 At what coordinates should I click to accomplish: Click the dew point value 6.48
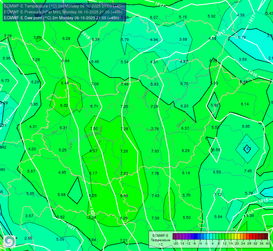click(65, 83)
